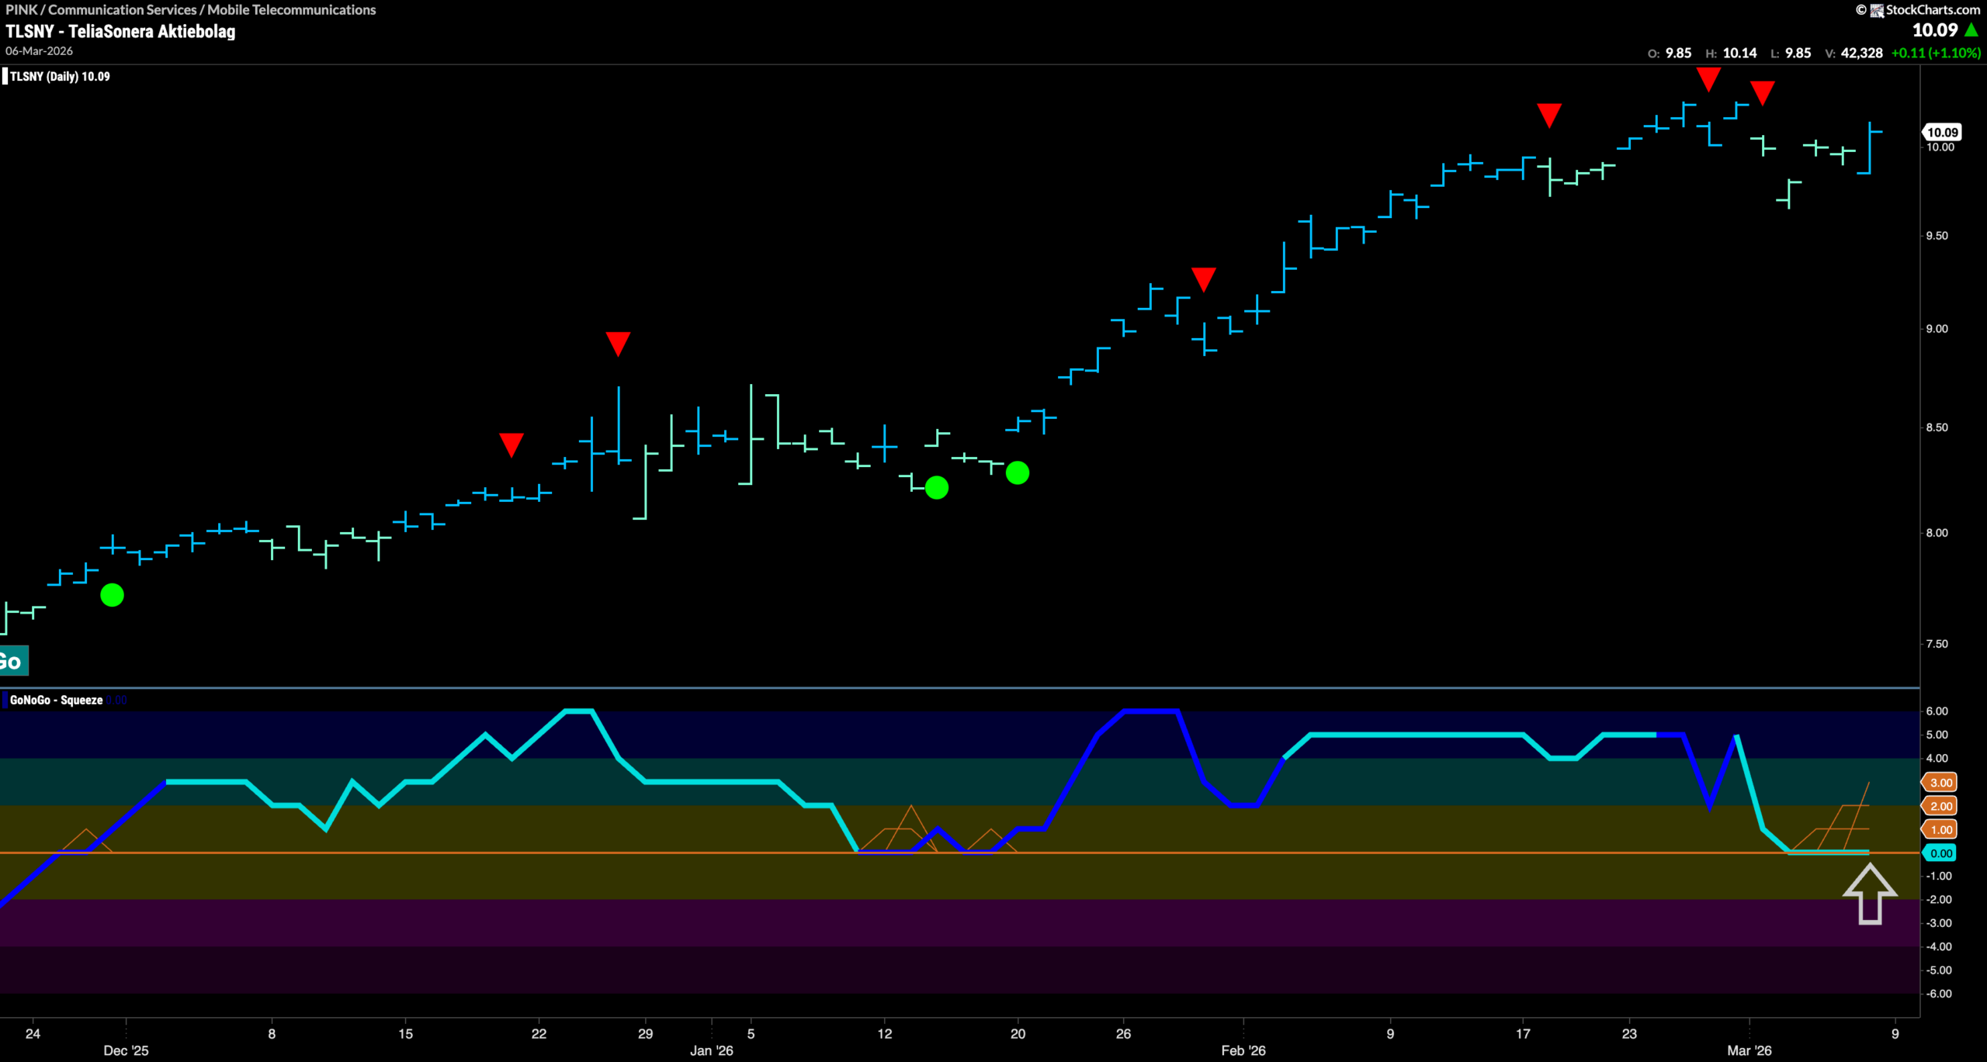Select the orange 1.00 squeeze value tag
Screen dimensions: 1987x1062
[x=1940, y=830]
